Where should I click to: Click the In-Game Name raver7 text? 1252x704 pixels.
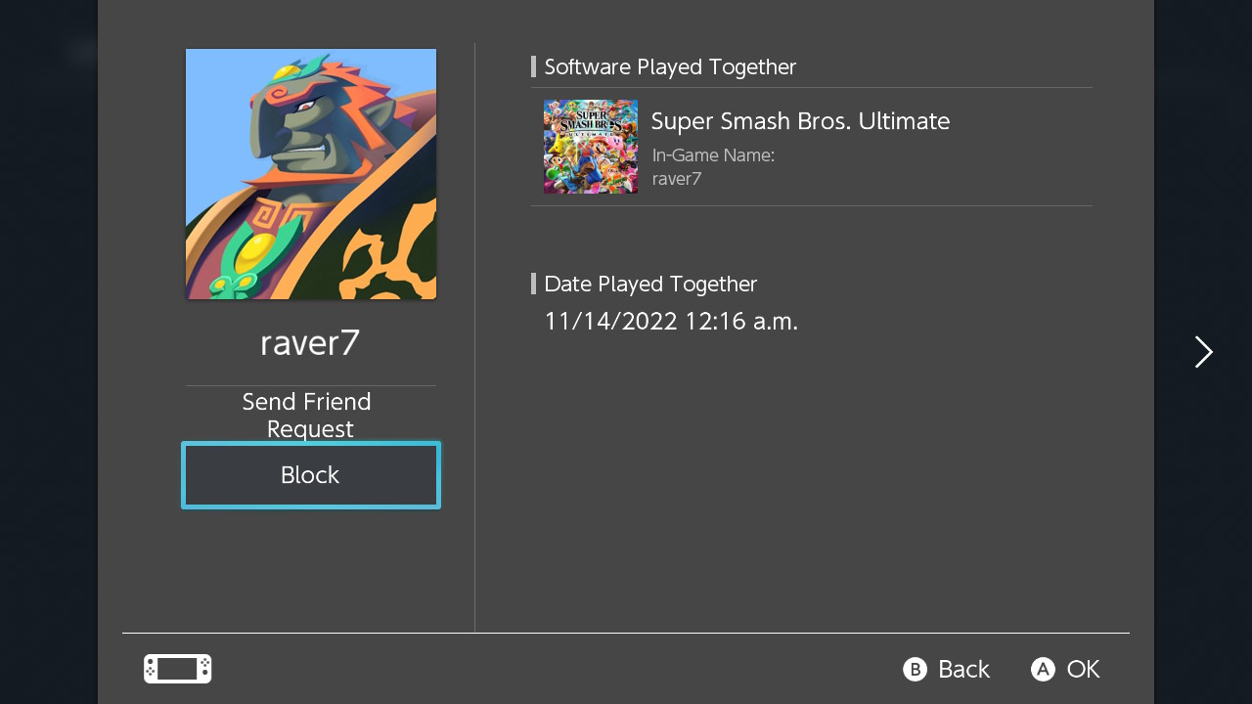point(677,179)
